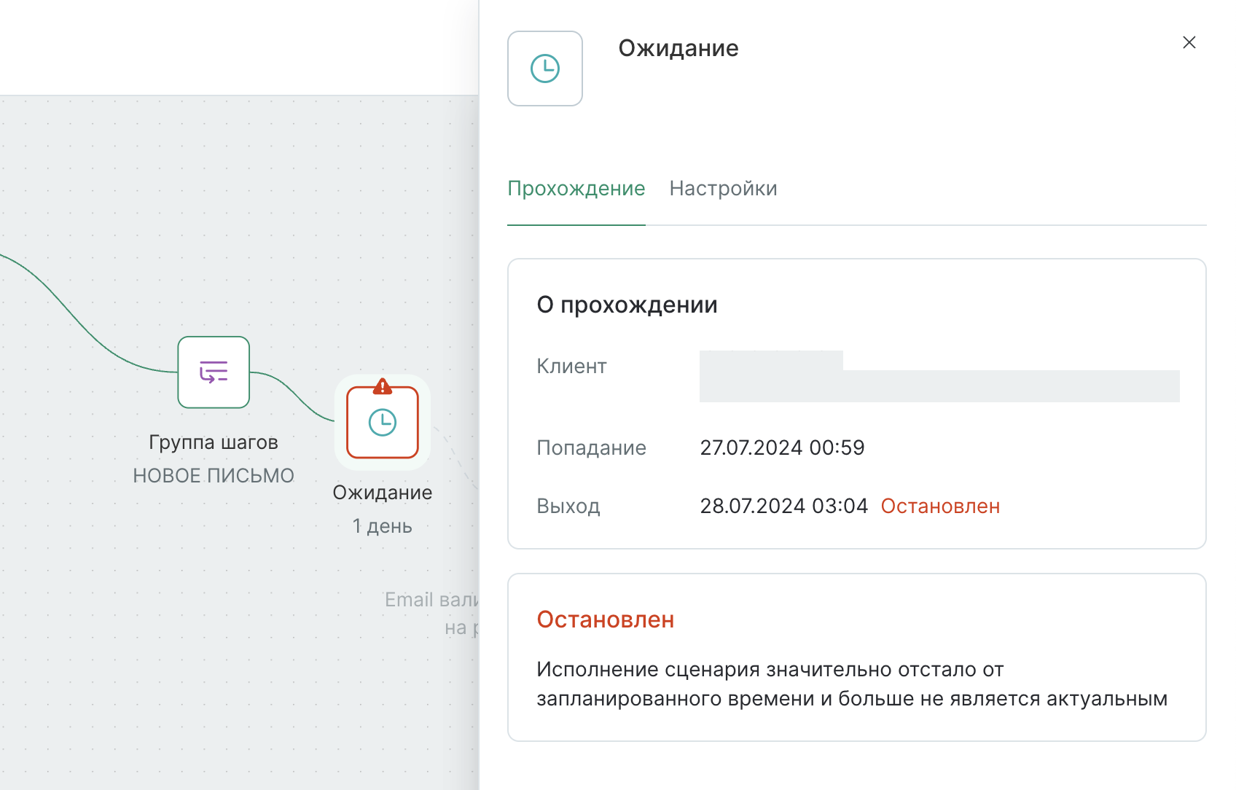Click the Ожидание title in the panel
Image resolution: width=1236 pixels, height=790 pixels.
[x=678, y=48]
